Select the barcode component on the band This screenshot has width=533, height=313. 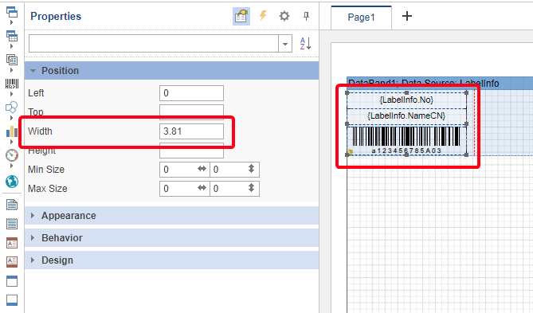tap(406, 140)
